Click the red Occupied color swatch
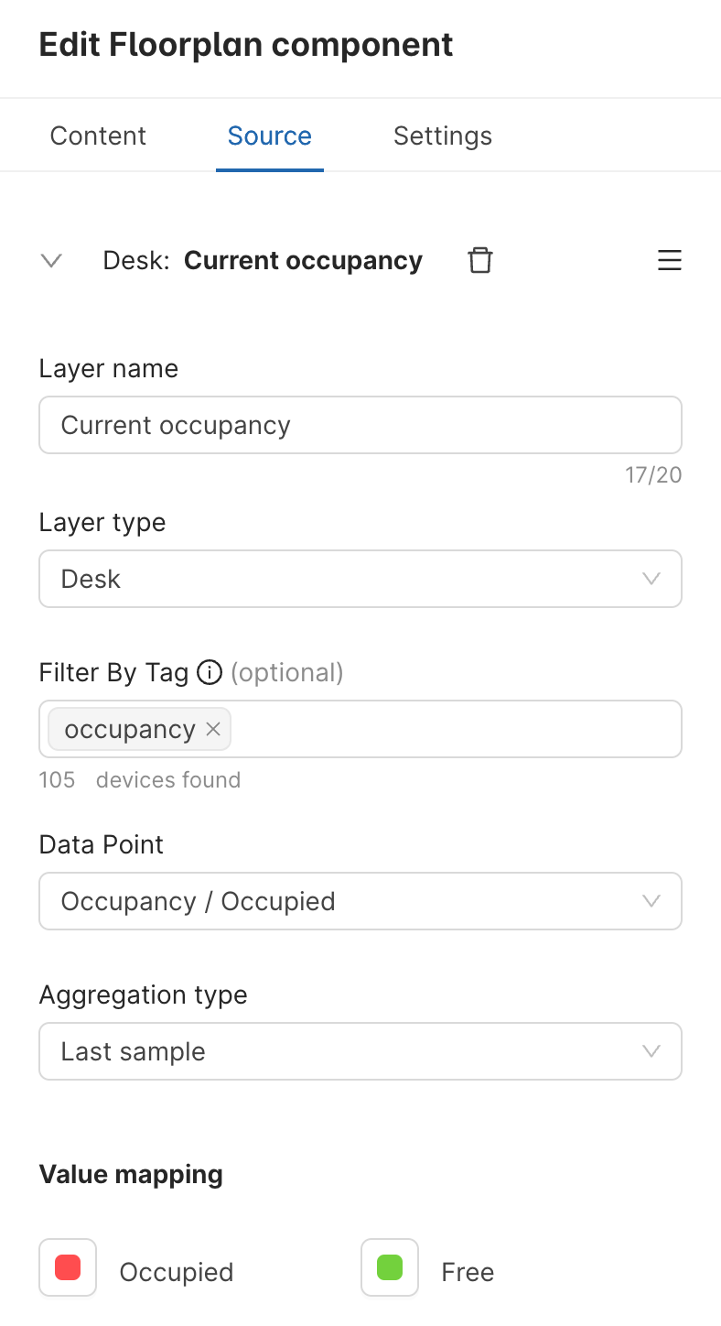This screenshot has width=721, height=1326. [x=68, y=1267]
